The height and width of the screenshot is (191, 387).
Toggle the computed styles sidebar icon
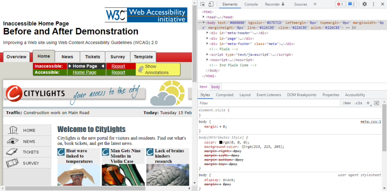(x=376, y=103)
